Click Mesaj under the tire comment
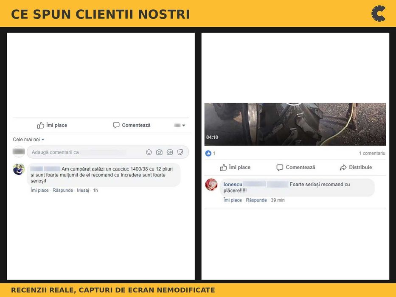 [83, 190]
